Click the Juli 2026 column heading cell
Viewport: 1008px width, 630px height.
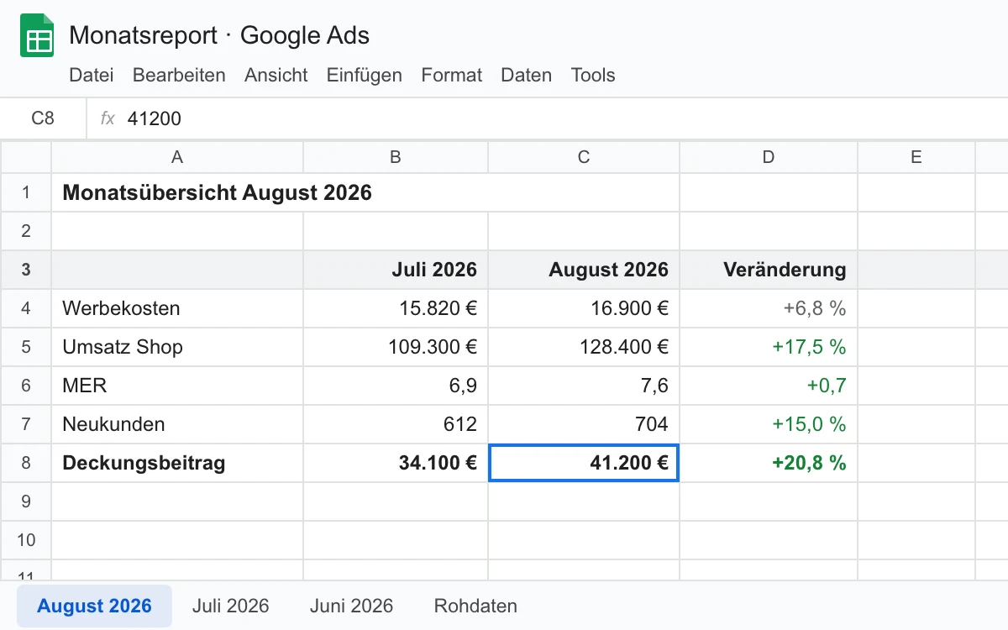coord(396,270)
